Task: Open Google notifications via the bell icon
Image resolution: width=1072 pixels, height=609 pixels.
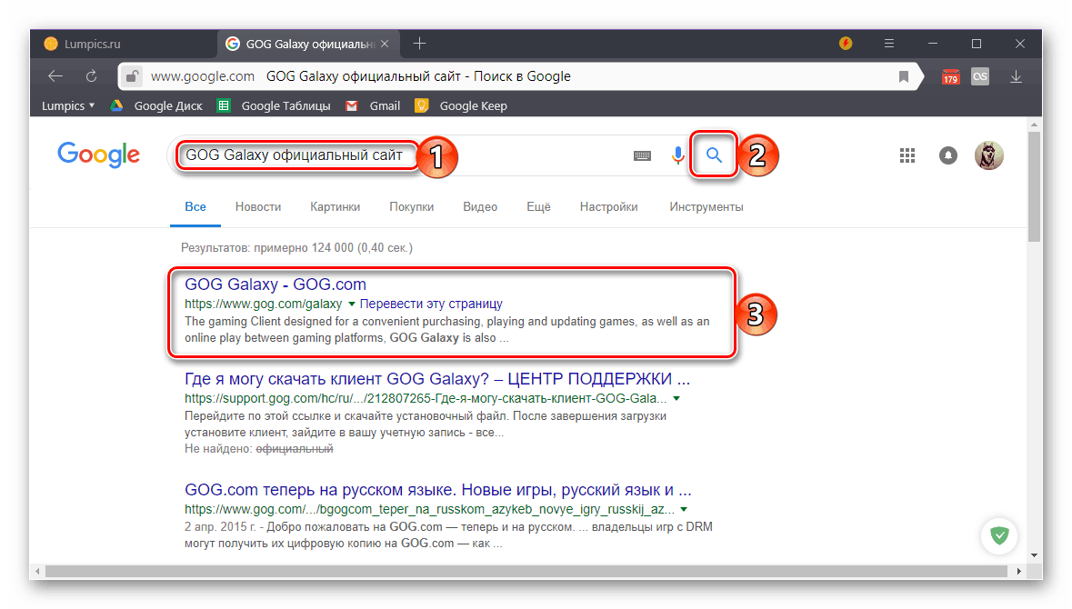Action: click(947, 155)
